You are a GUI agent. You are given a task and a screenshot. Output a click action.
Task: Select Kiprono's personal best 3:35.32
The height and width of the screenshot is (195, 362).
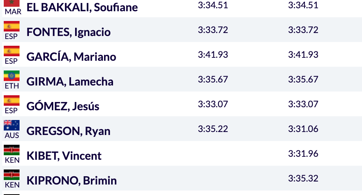coord(303,178)
